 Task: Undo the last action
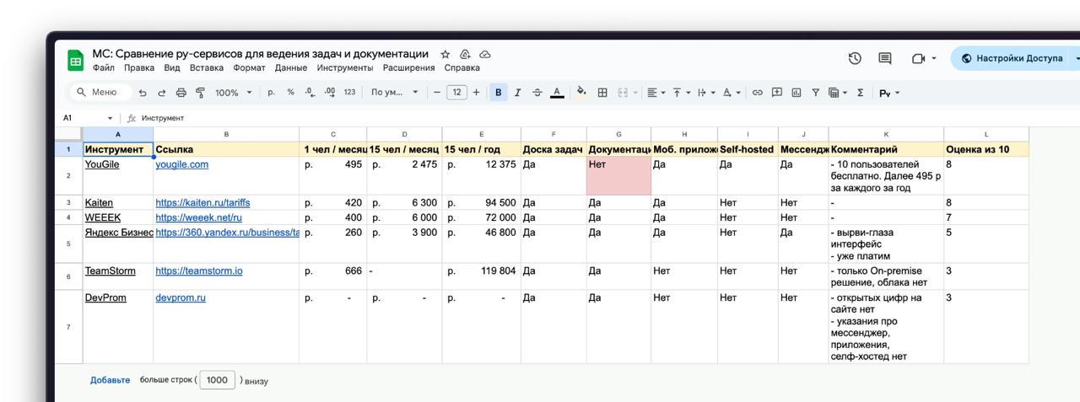tap(143, 93)
